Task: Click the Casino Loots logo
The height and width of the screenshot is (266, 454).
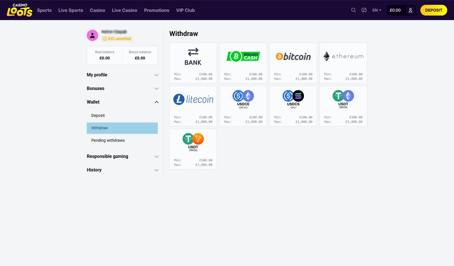Action: [20, 10]
